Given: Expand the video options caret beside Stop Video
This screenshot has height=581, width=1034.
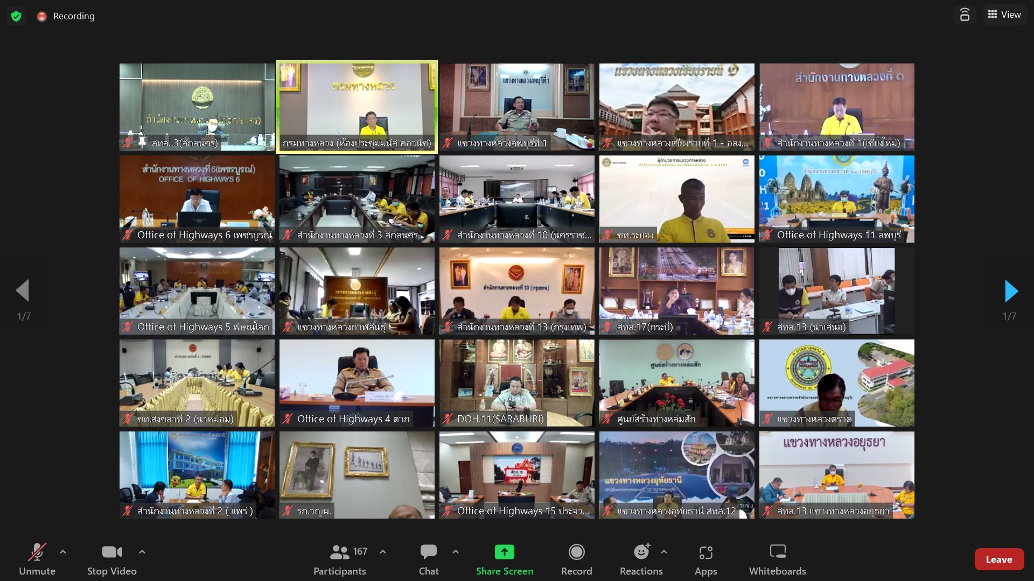Looking at the screenshot, I should click(x=142, y=552).
